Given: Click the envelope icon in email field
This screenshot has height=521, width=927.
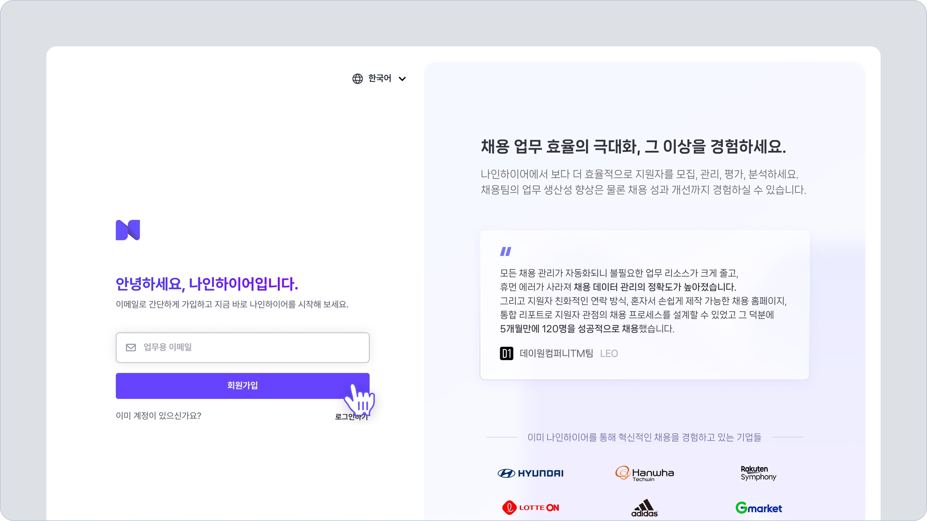Looking at the screenshot, I should (x=131, y=347).
